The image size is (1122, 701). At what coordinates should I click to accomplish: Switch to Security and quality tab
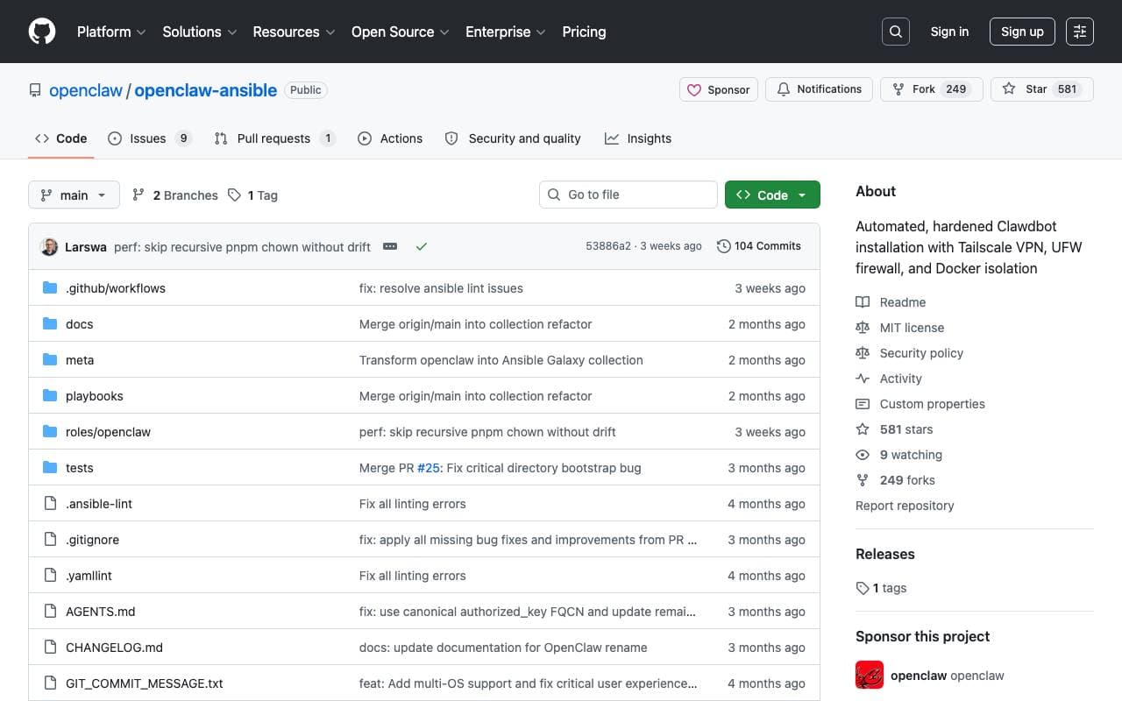click(513, 138)
